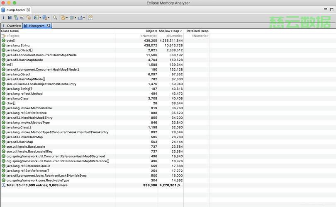336x207 pixels.
Task: Close the Histogram tab
Action: [48, 26]
